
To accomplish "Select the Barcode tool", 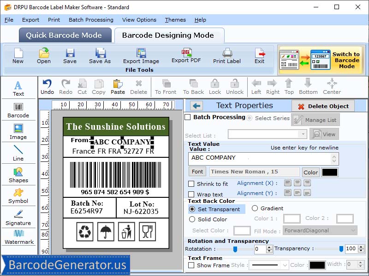I will [18, 110].
